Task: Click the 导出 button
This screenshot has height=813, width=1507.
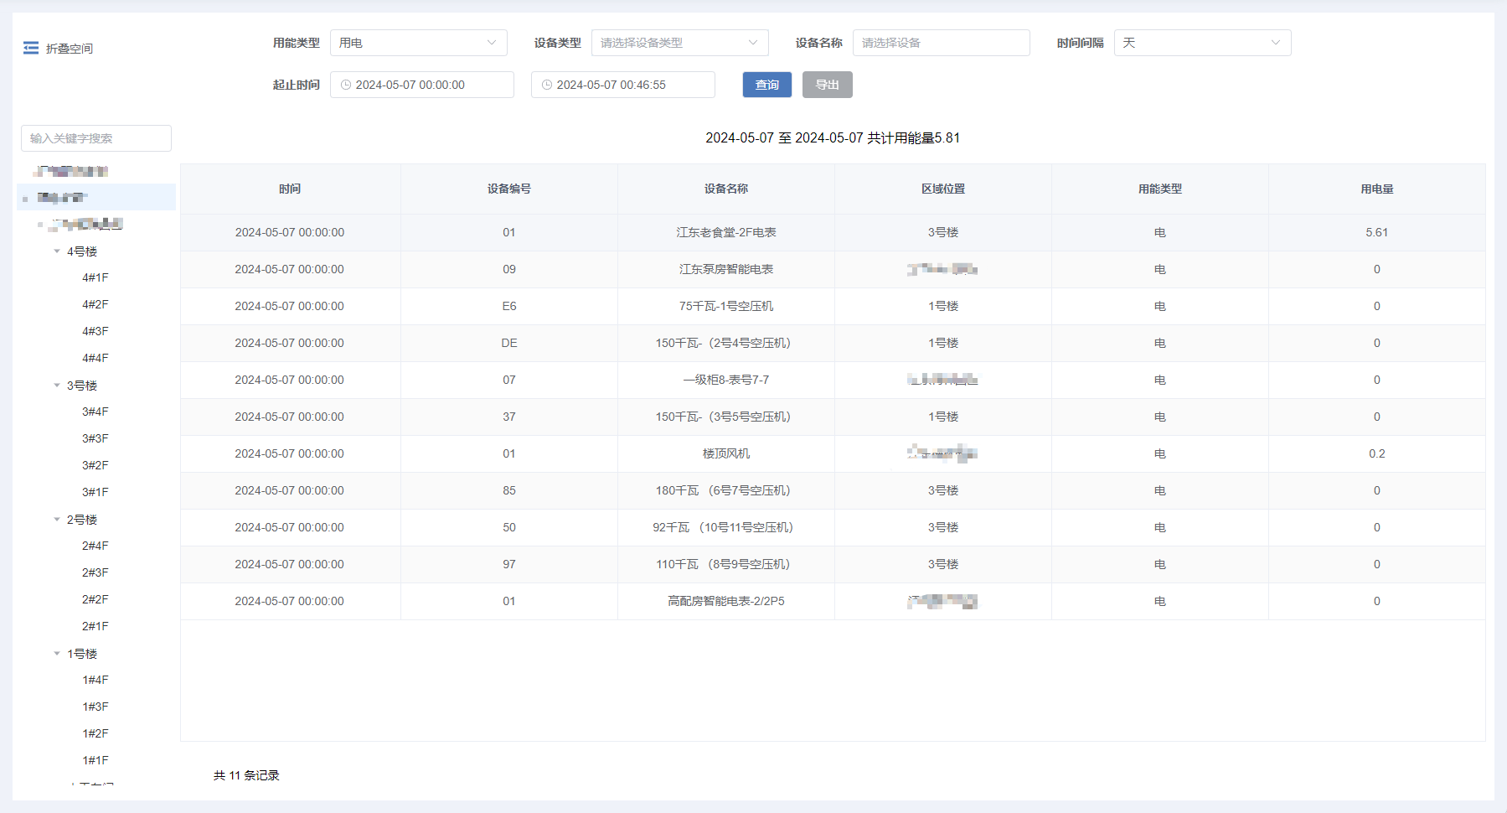Action: click(828, 85)
